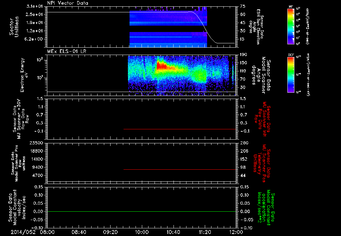Click the 190 scanner angle tick value
Screen dimensions: 341x236
(244, 55)
